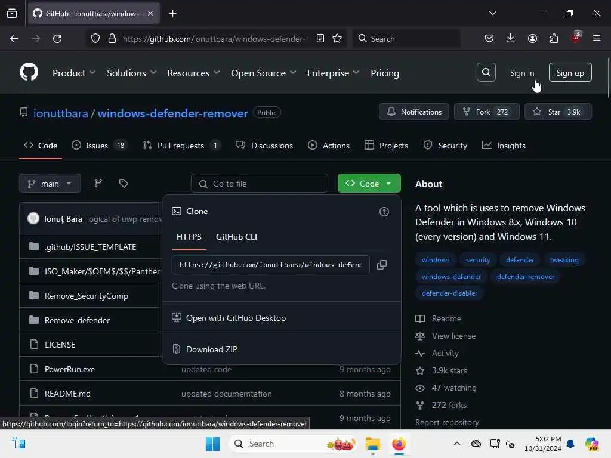
Task: Open the Firefox downloads panel
Action: 511,39
